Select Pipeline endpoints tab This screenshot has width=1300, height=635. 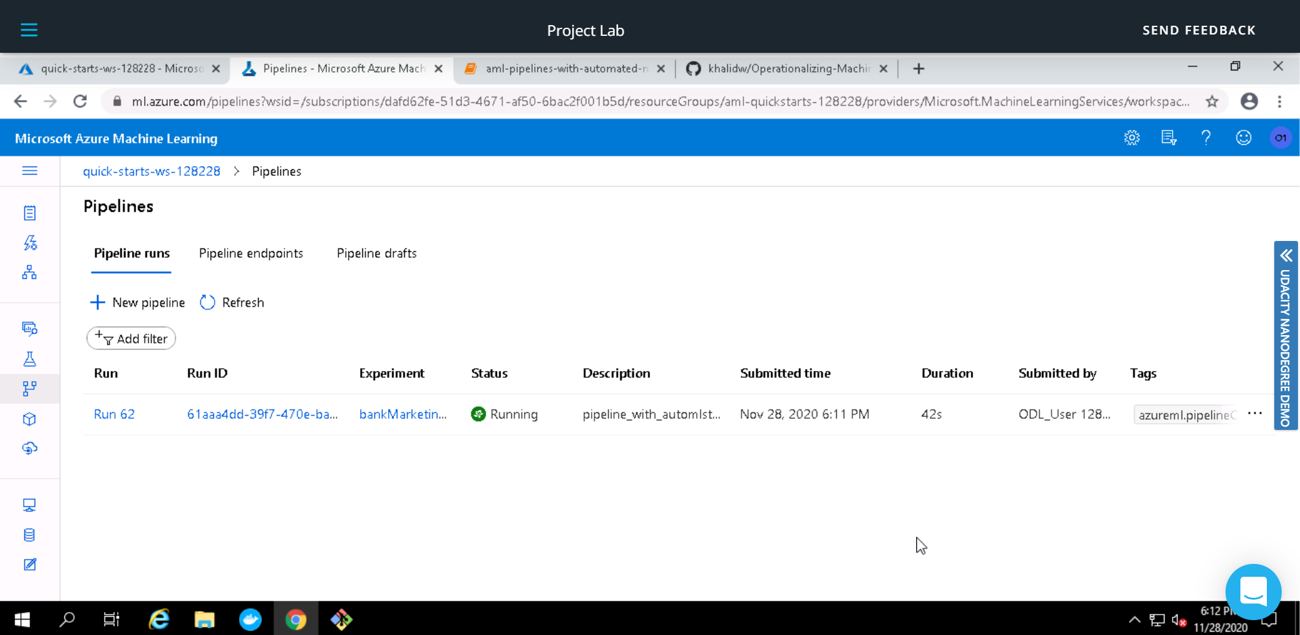[x=251, y=253]
